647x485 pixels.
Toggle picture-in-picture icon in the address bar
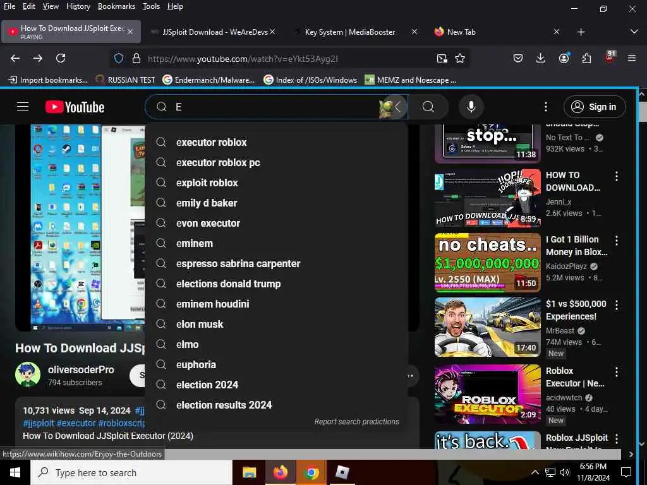pos(442,59)
